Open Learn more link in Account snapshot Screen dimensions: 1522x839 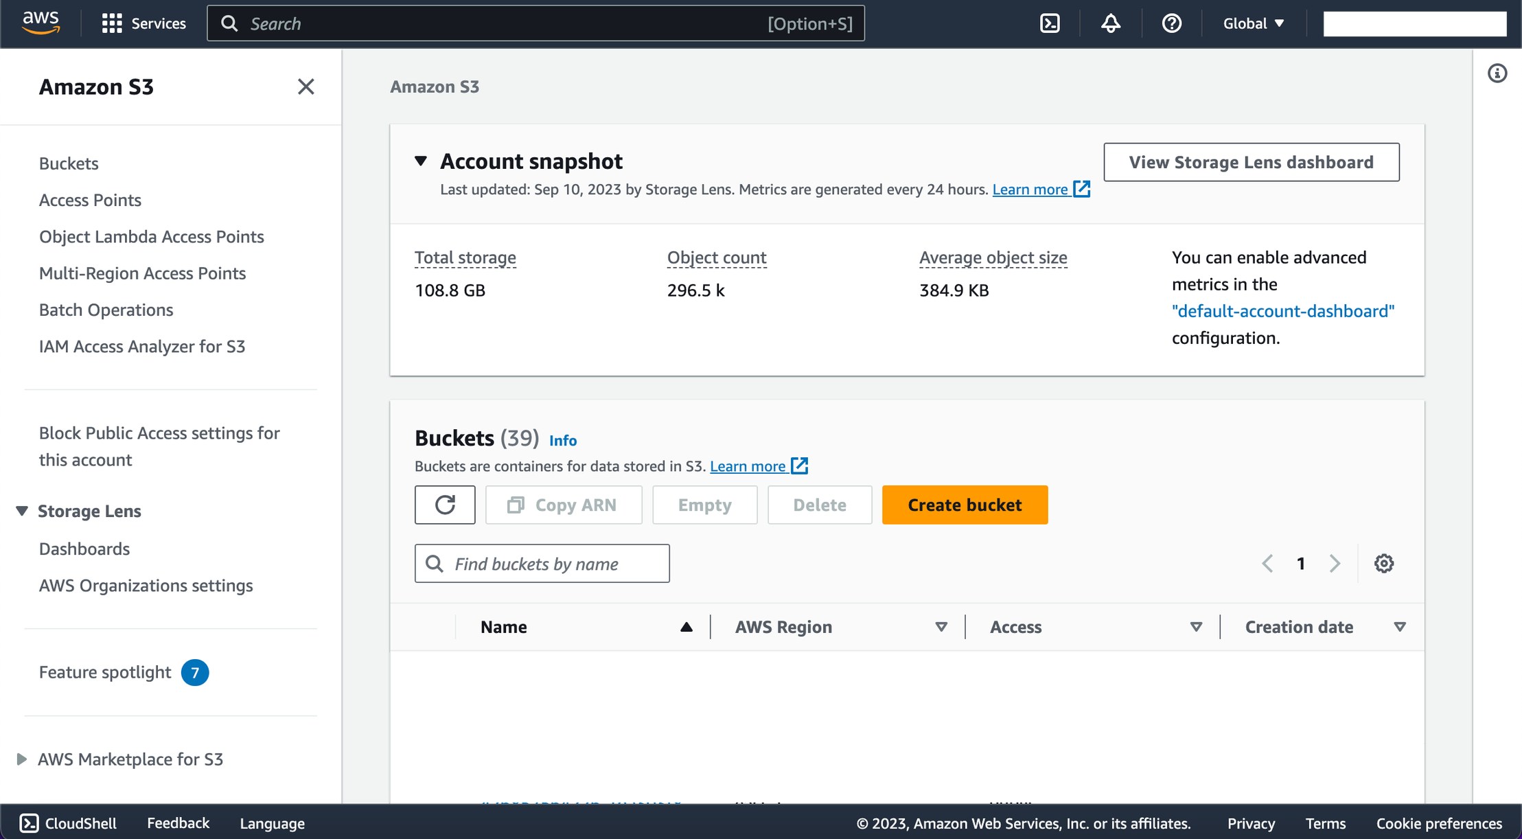[x=1041, y=189]
